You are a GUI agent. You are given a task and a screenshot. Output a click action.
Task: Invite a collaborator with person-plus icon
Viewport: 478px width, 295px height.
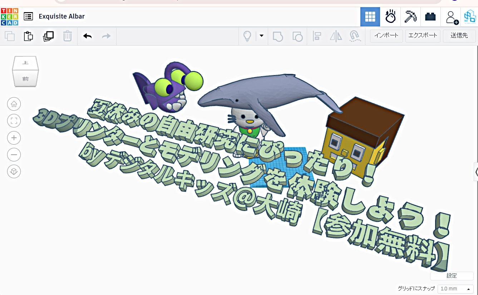(x=450, y=17)
